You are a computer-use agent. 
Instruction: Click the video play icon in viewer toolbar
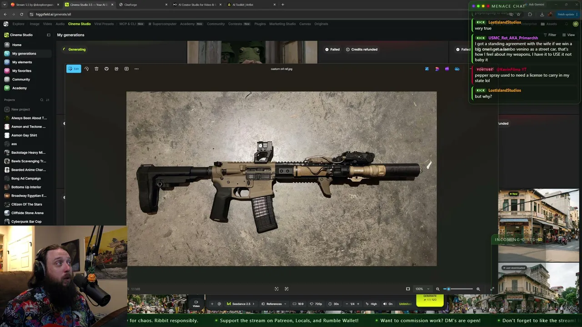(x=126, y=69)
